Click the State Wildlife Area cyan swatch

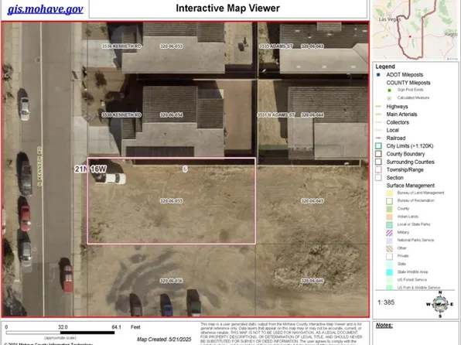389,272
